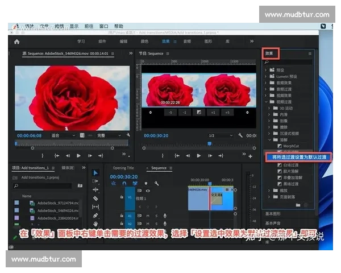
Task: Toggle visibility eye for track V1
Action: point(147,191)
